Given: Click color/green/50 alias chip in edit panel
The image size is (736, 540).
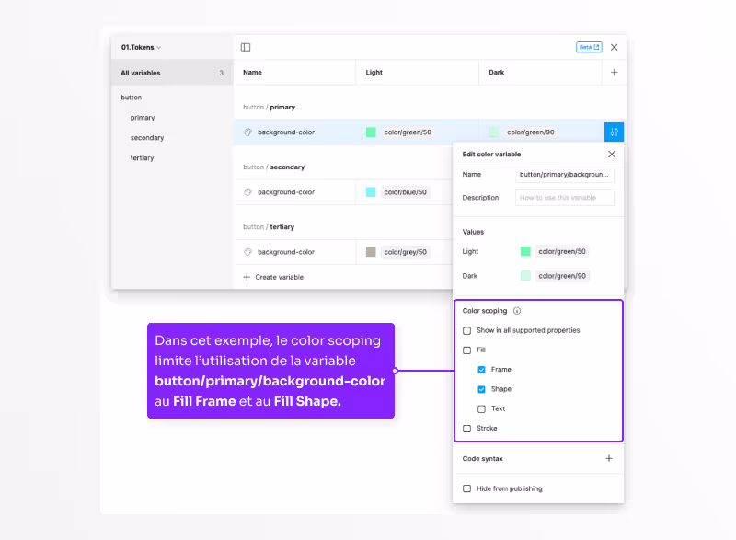Looking at the screenshot, I should (x=562, y=251).
